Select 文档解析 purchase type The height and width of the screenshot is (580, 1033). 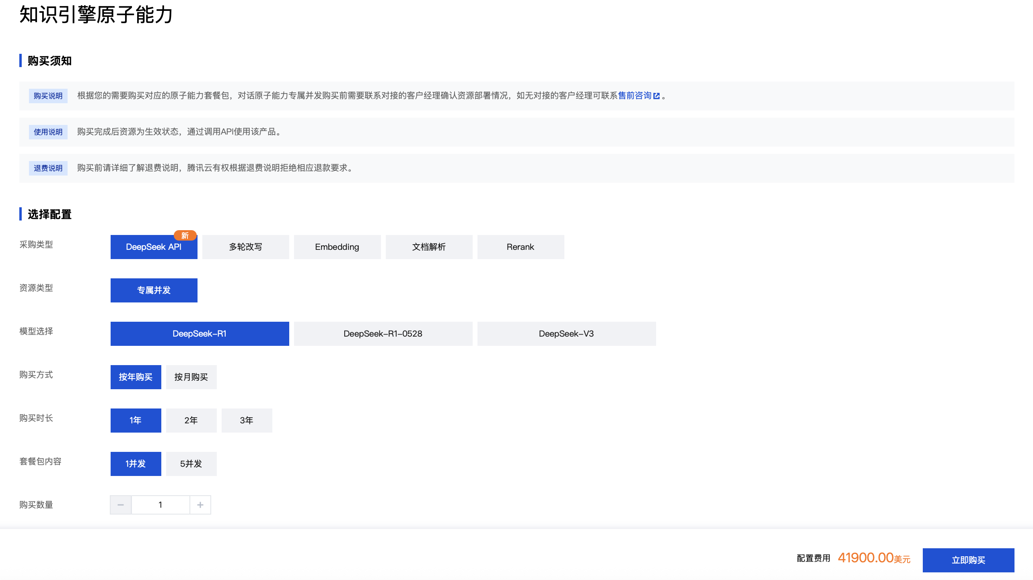tap(429, 247)
